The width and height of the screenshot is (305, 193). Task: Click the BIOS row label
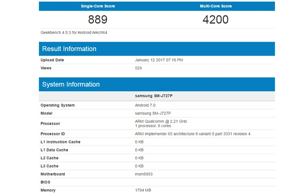tap(45, 182)
